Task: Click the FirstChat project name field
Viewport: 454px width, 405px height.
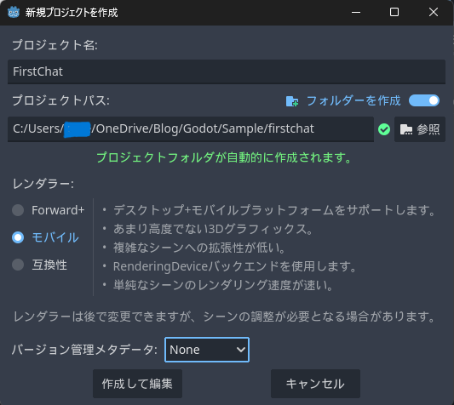Action: [x=227, y=71]
